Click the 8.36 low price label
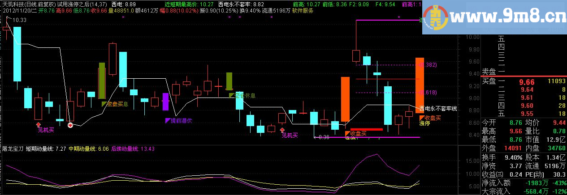The image size is (567, 195). pos(323,137)
